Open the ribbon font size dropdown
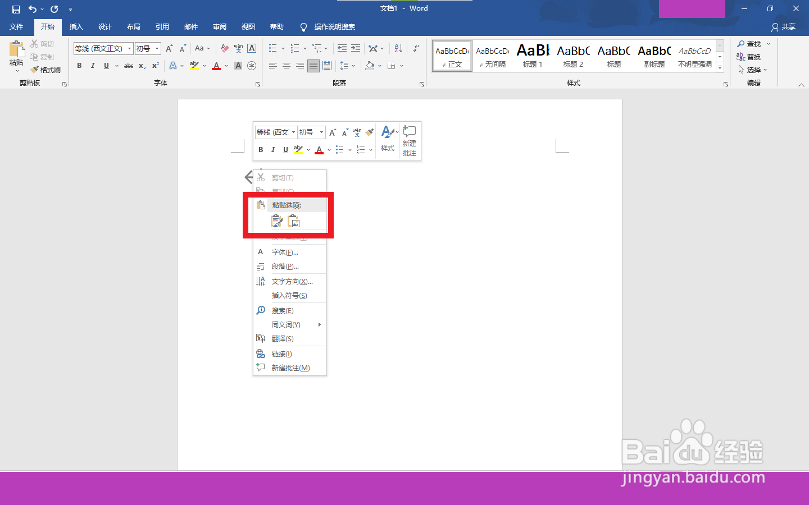The width and height of the screenshot is (809, 505). [x=157, y=48]
